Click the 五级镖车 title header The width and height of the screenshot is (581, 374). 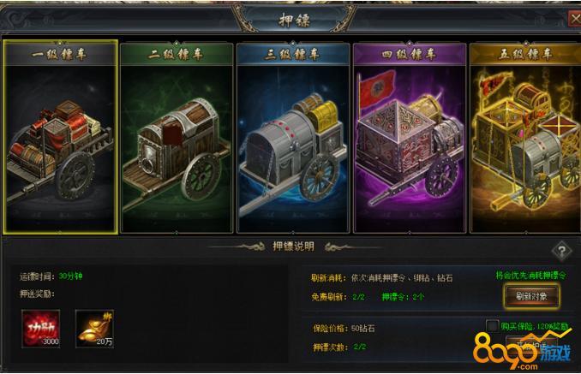tap(525, 55)
